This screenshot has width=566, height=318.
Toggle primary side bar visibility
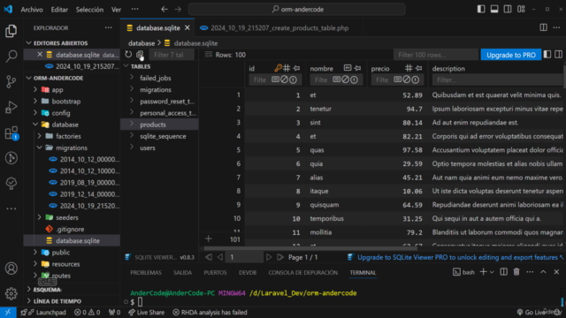(481, 10)
